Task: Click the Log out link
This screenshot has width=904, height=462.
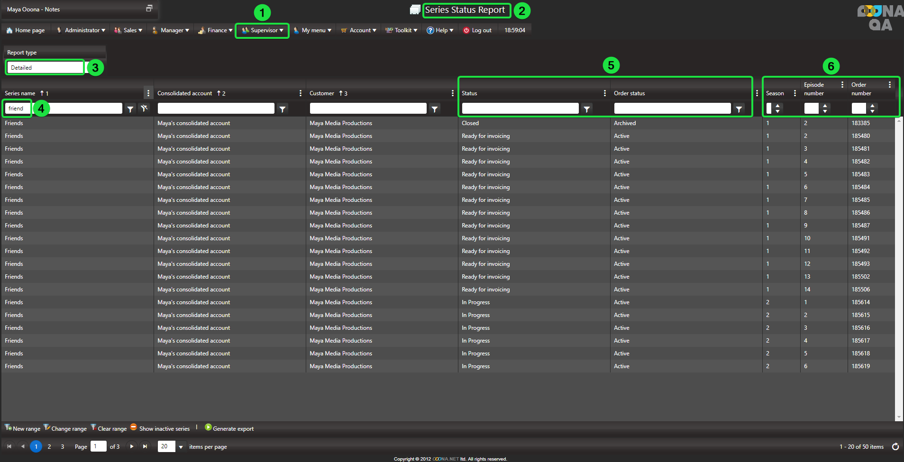Action: pos(477,30)
